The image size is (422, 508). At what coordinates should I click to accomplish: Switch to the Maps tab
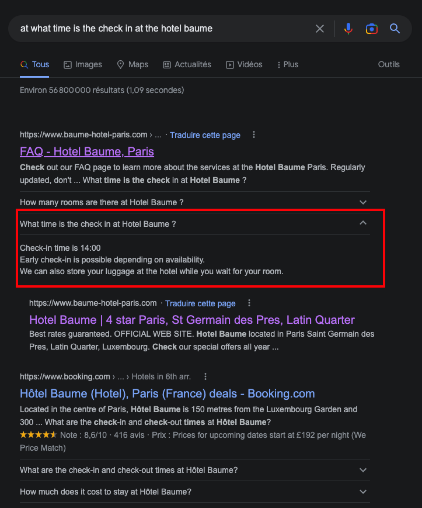132,64
